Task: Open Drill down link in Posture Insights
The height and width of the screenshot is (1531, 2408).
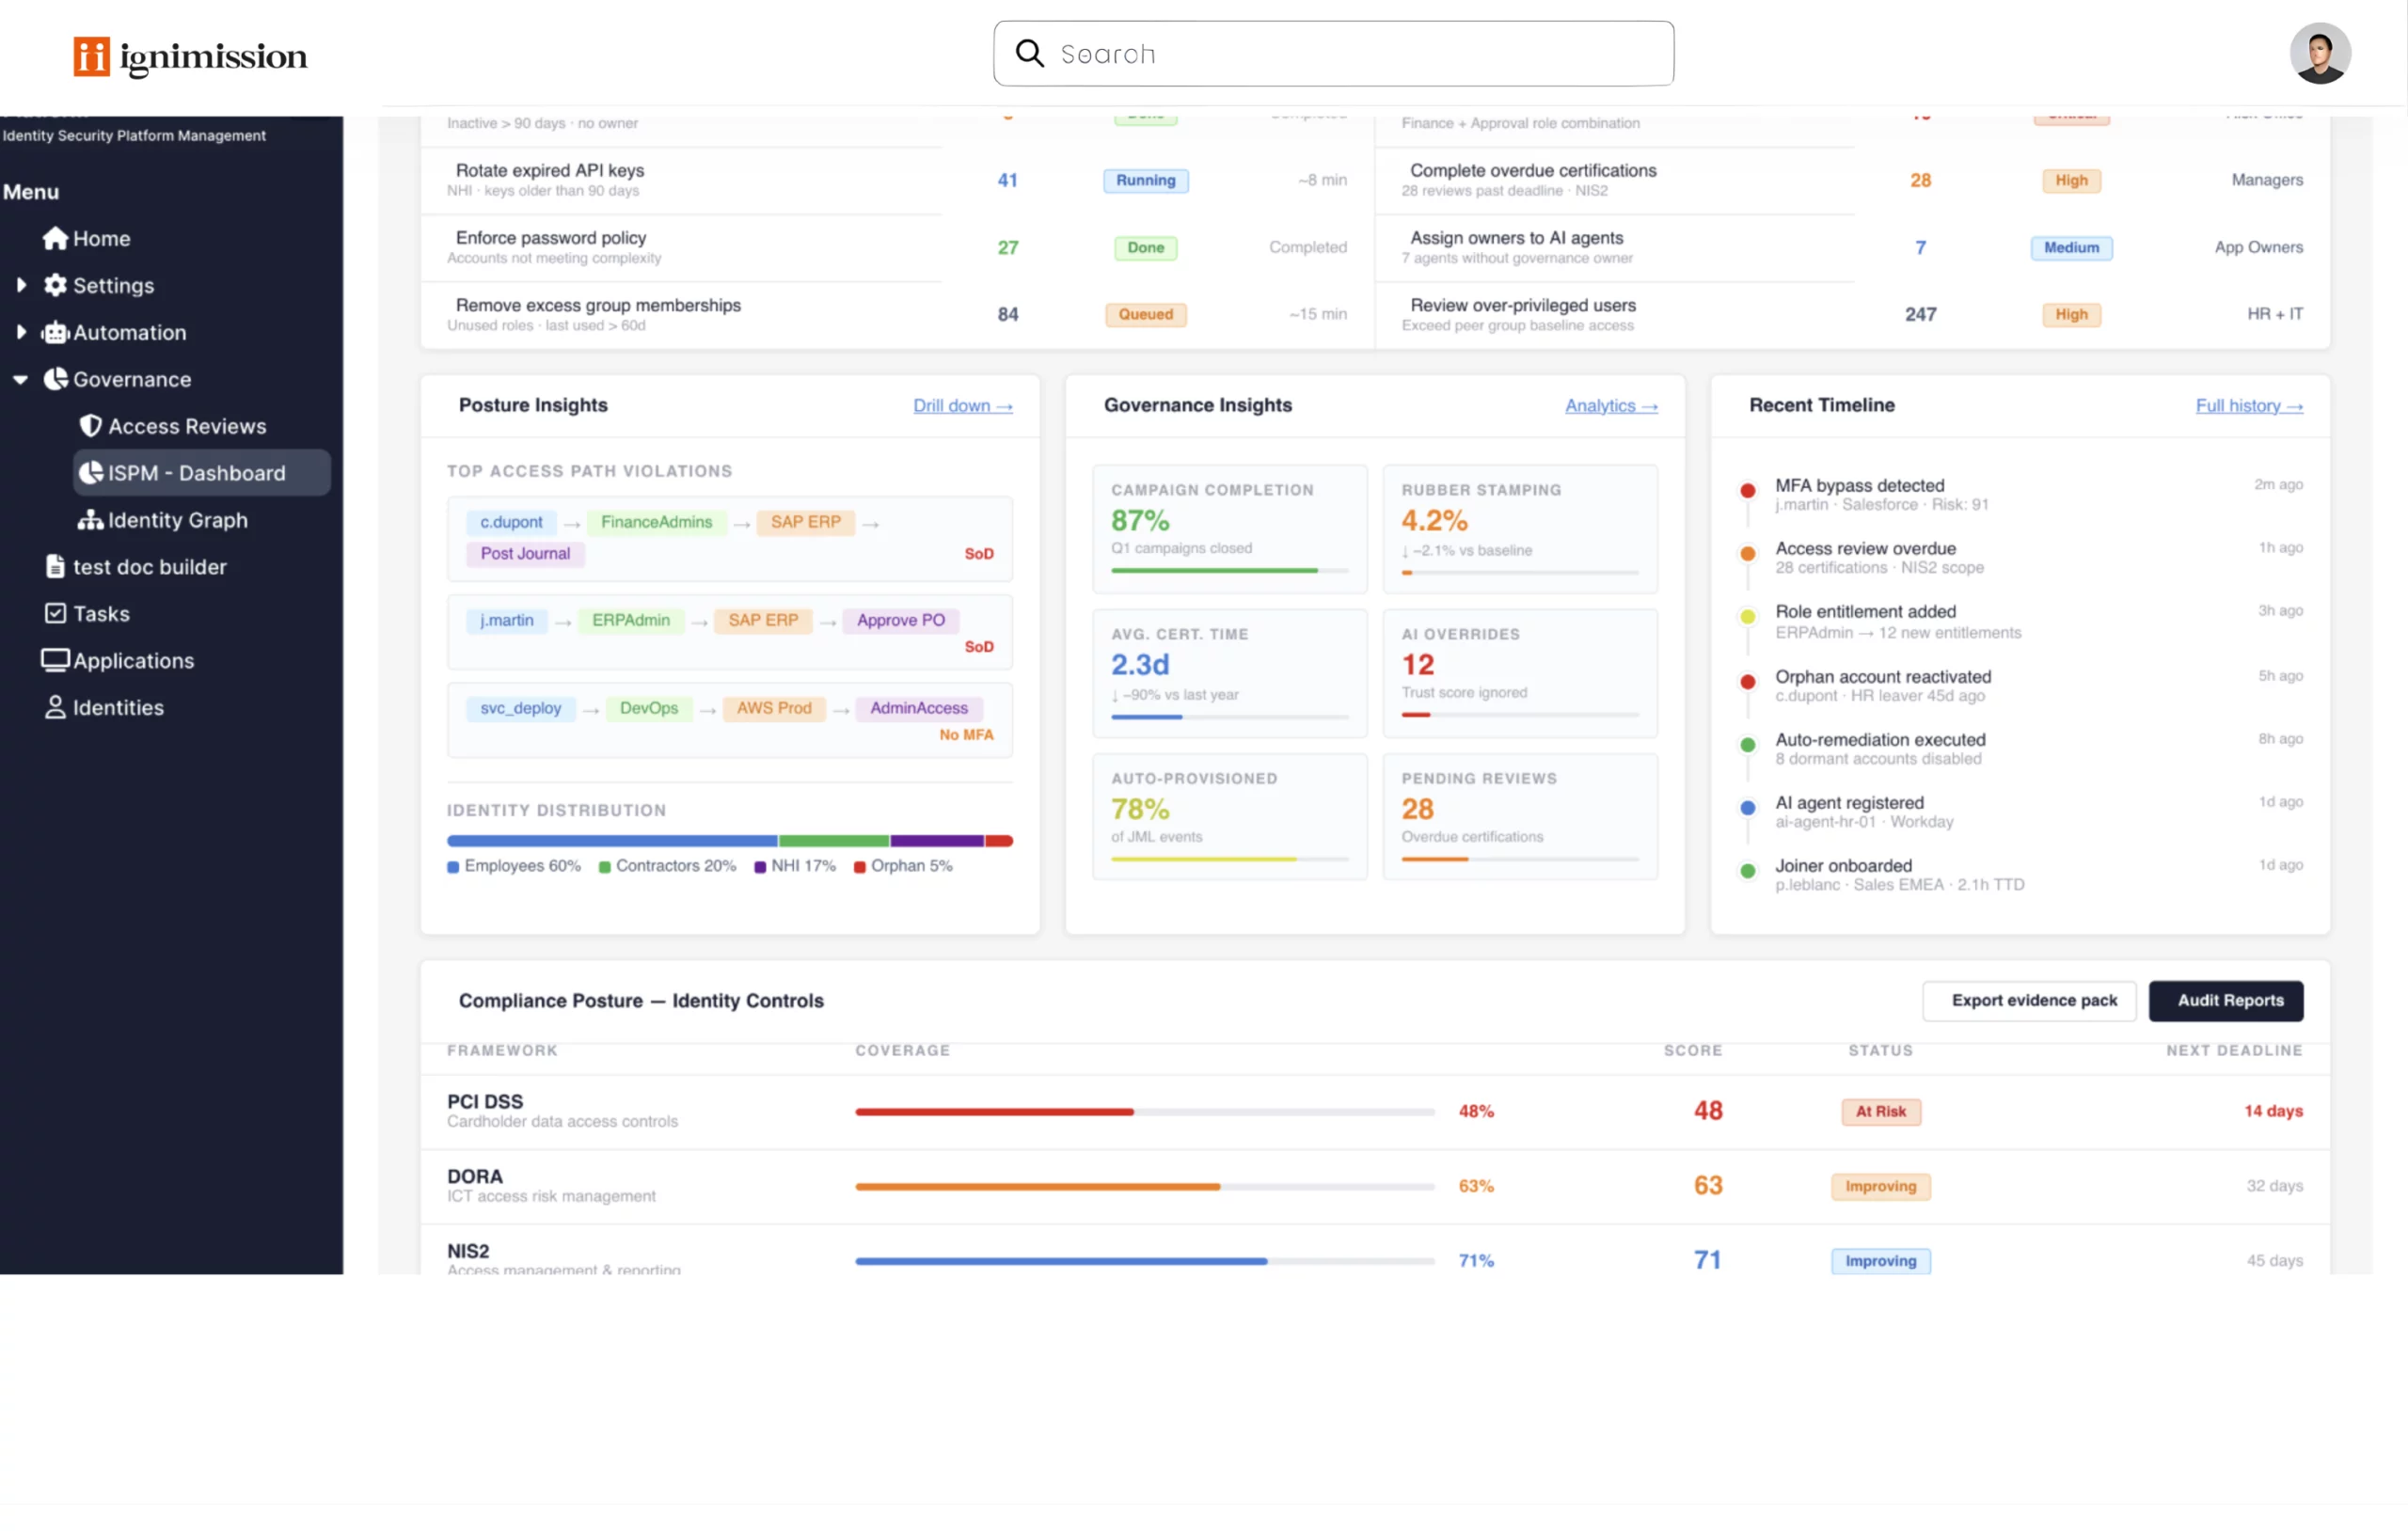Action: tap(962, 406)
